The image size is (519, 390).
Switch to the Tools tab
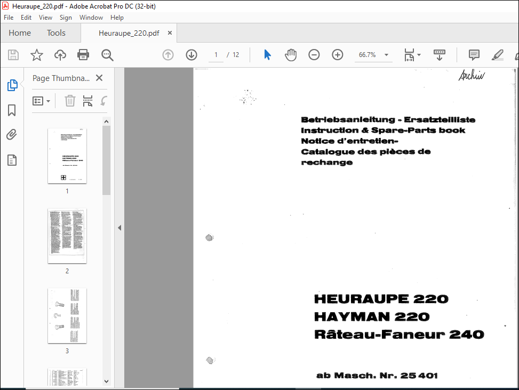point(56,32)
